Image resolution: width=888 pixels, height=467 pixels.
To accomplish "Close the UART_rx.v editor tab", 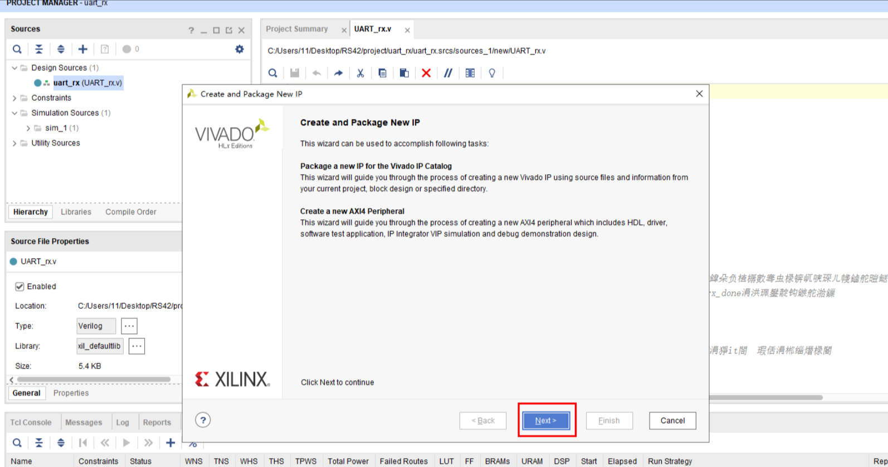I will (407, 30).
